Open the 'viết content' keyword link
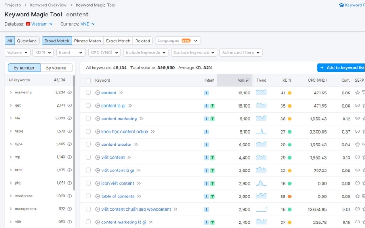 (113, 157)
